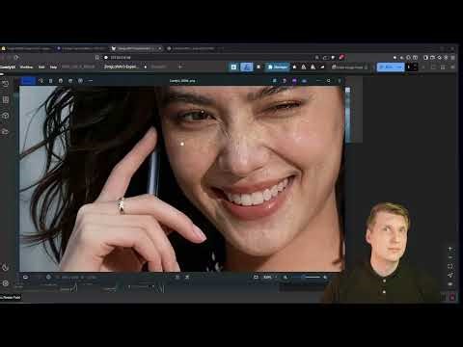Click zoom-out magnifier left of the viewer slider

pos(286,277)
